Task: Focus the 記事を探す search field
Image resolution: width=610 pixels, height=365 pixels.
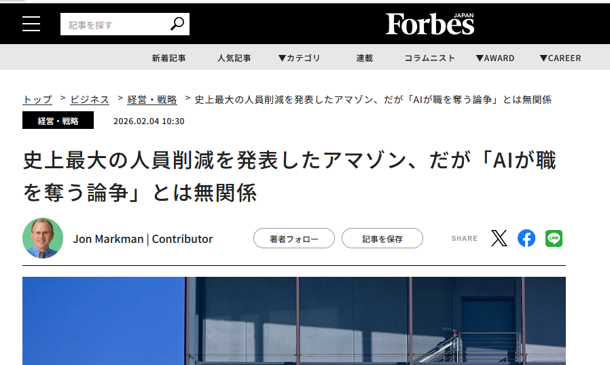Action: (114, 24)
